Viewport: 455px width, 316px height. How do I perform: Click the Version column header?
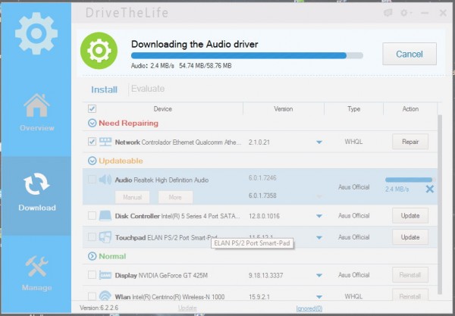[283, 109]
